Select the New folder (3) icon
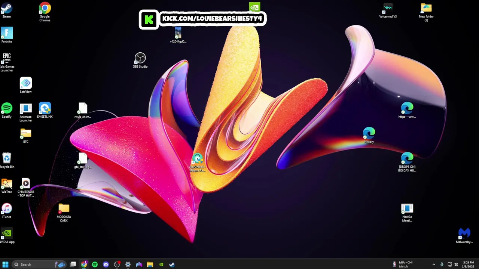This screenshot has height=269, width=479. click(x=426, y=12)
